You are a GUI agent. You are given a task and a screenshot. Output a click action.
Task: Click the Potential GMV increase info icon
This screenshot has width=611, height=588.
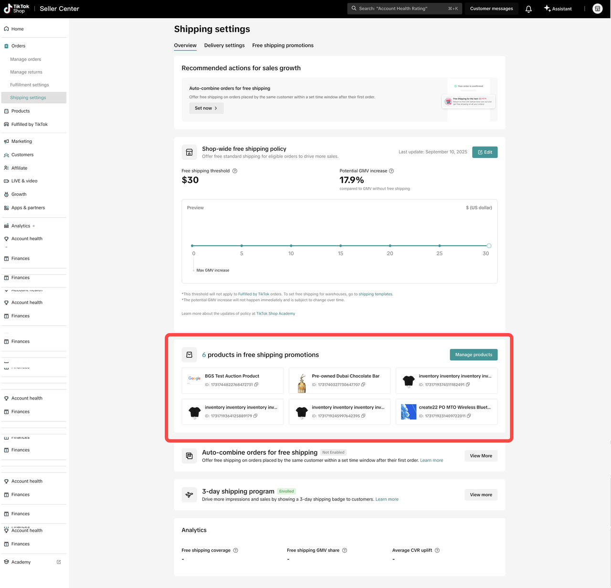(391, 171)
